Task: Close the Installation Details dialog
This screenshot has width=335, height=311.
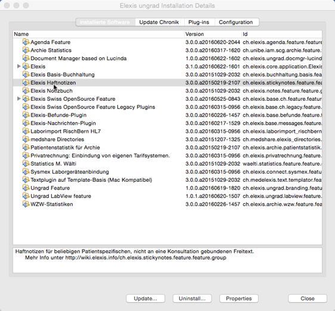Action: pos(308,298)
